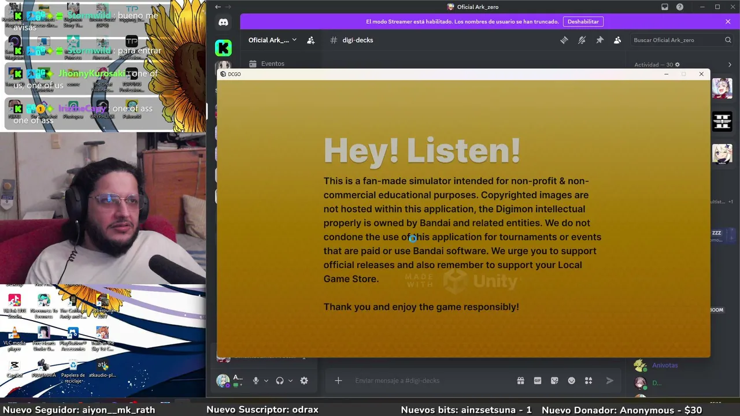Open The Coffin of Andy desktop shortcut
This screenshot has width=740, height=416.
[73, 306]
